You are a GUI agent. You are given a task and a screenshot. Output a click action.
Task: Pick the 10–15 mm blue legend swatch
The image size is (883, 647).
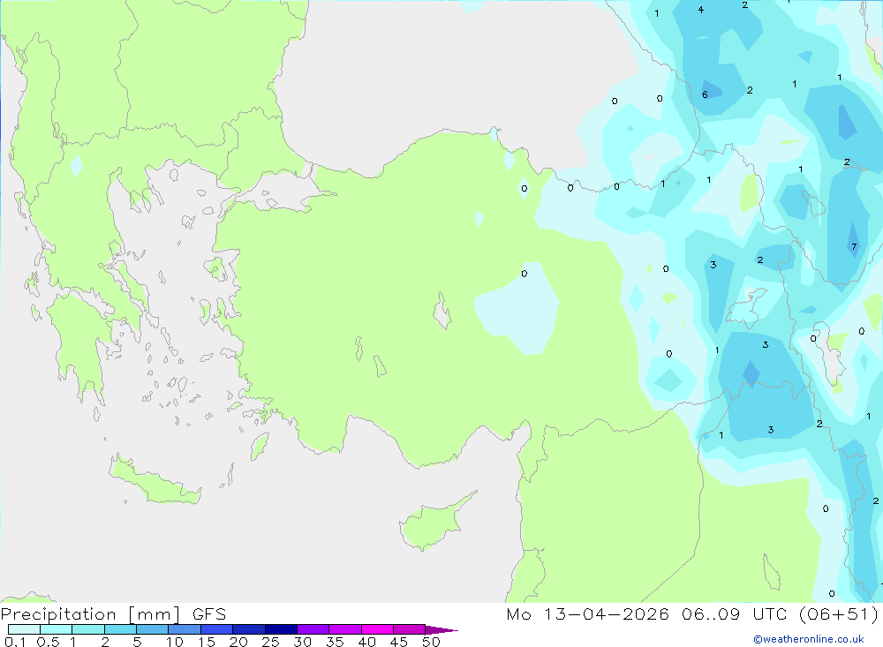(185, 629)
